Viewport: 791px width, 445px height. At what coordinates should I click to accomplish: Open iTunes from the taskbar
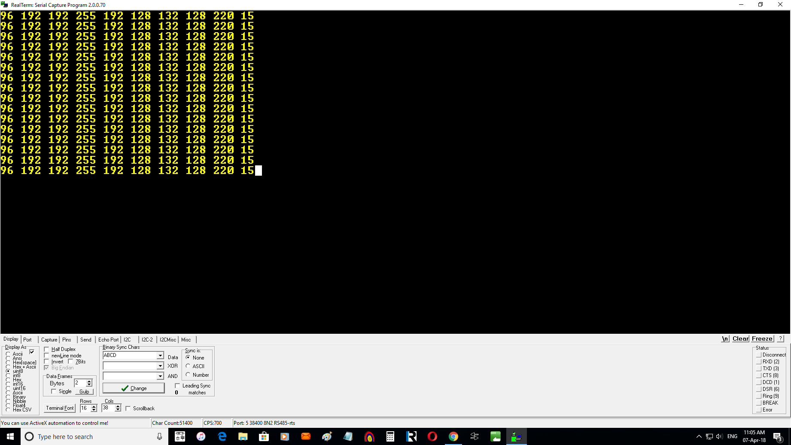point(201,436)
